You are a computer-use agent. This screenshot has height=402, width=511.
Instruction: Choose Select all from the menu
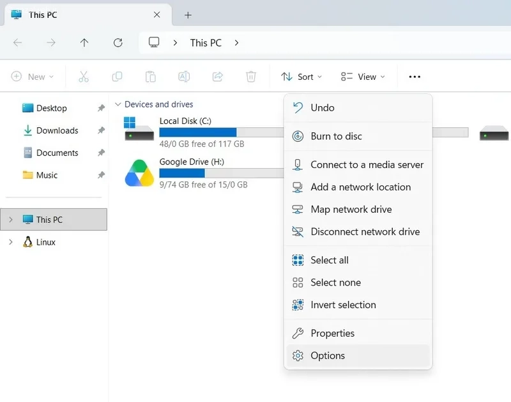[x=358, y=260]
